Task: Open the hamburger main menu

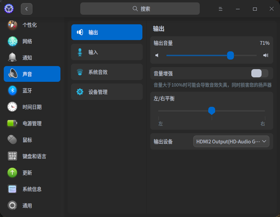Action: tap(221, 9)
